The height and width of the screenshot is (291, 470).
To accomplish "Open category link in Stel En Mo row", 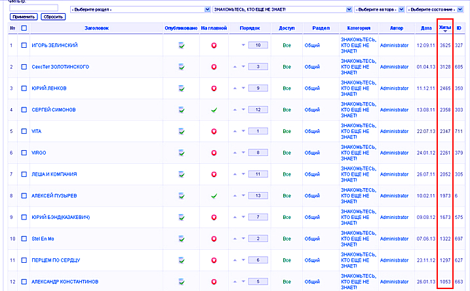I will 359,239.
